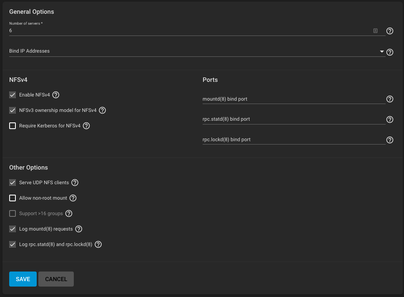Click the Ports section heading
The height and width of the screenshot is (297, 404).
210,80
